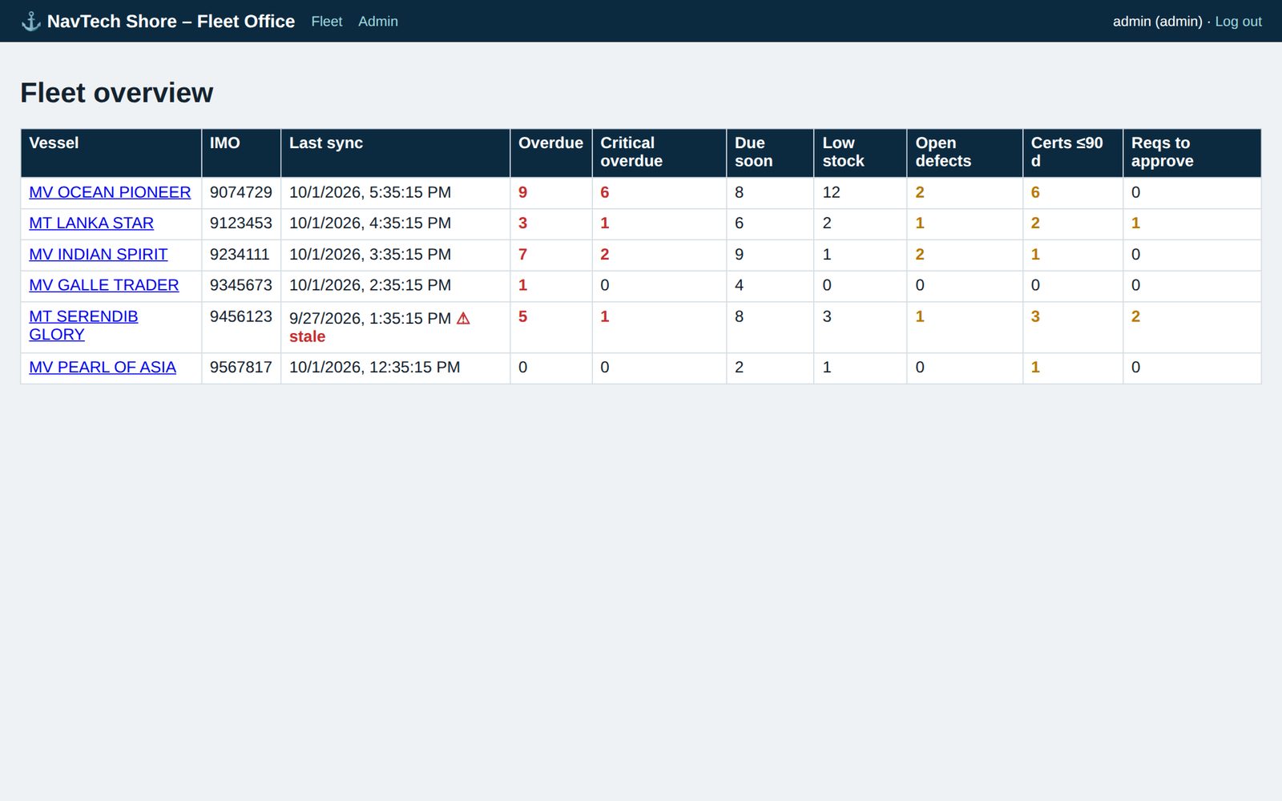
Task: Click low stock value 12
Action: coord(832,192)
